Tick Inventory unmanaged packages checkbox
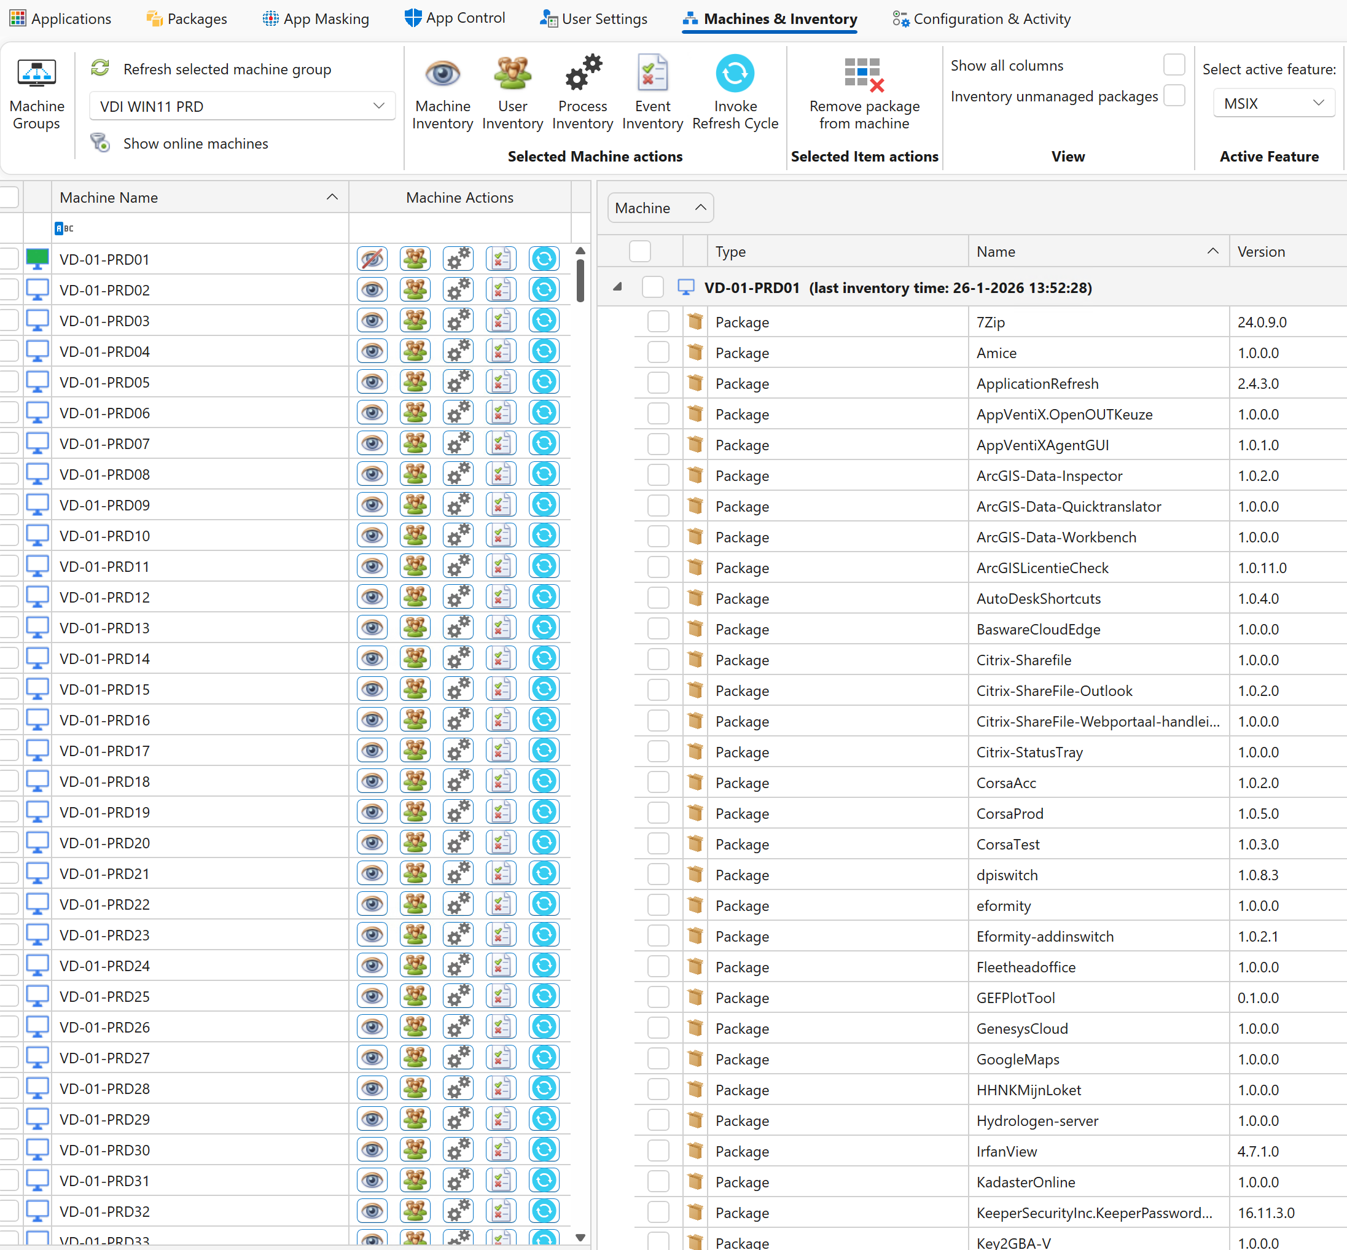Viewport: 1347px width, 1250px height. pyautogui.click(x=1174, y=96)
